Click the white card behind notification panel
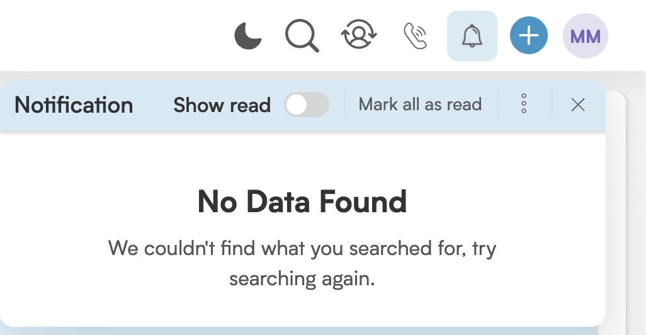The image size is (646, 335). click(x=616, y=206)
